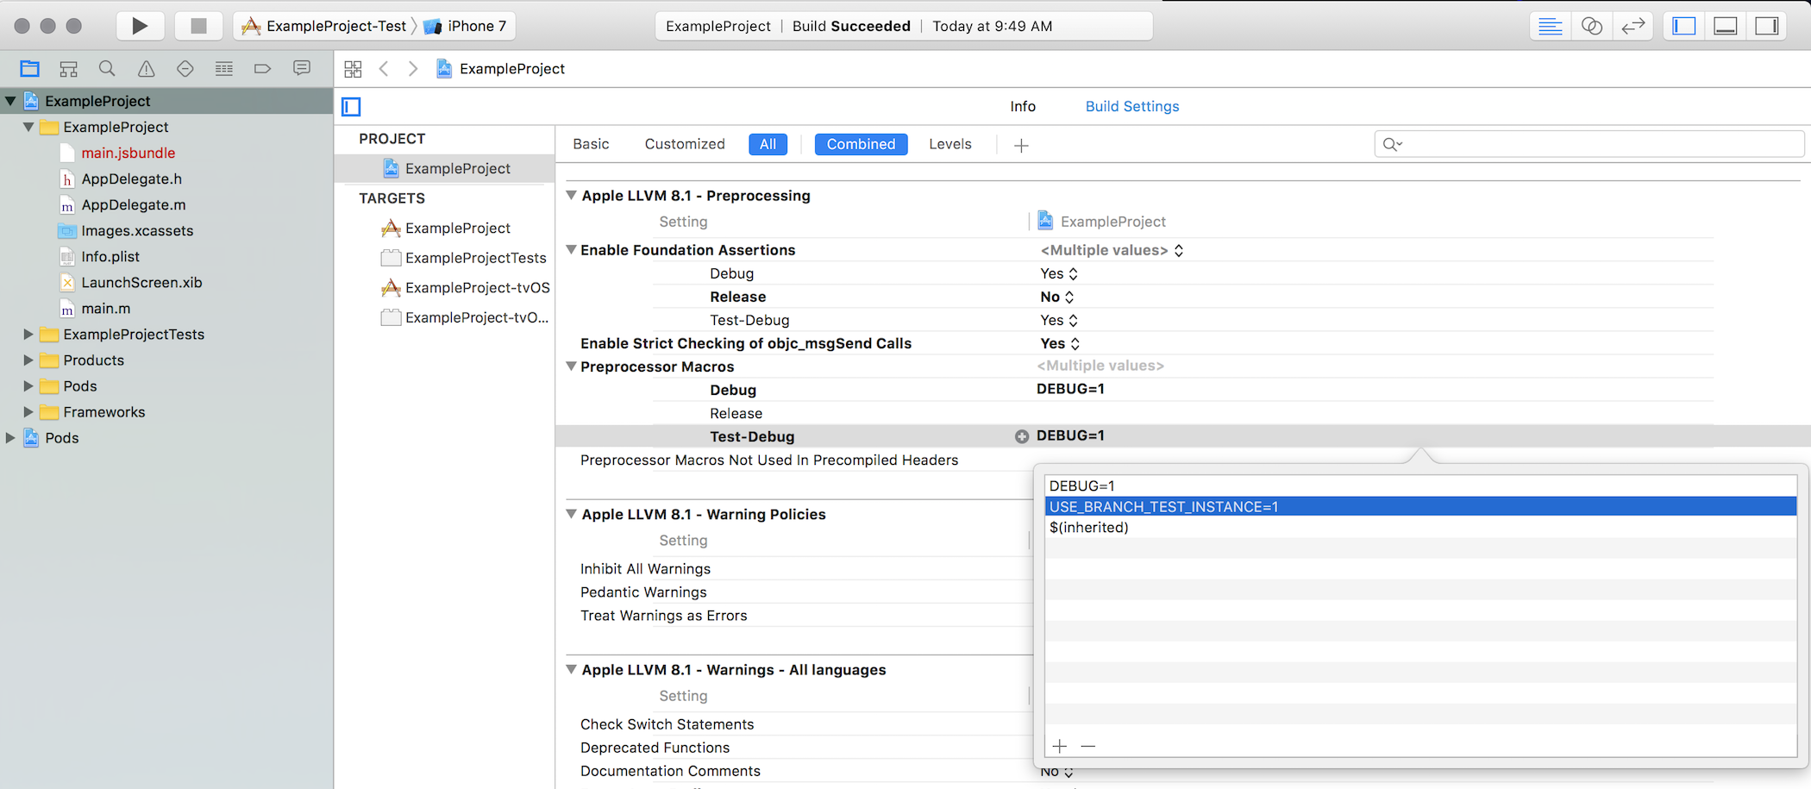Open the Find navigator search icon
Viewport: 1811px width, 789px height.
tap(107, 69)
